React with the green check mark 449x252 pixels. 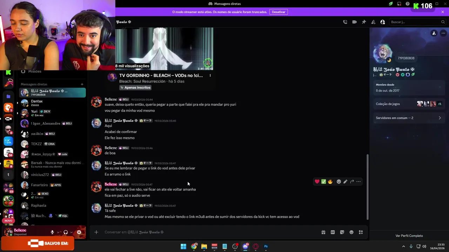point(323,182)
